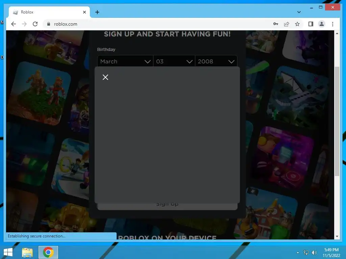
Task: Close the Roblox tab
Action: [84, 12]
